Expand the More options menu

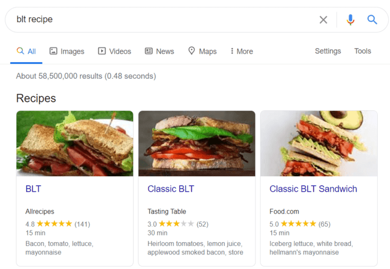coord(241,51)
